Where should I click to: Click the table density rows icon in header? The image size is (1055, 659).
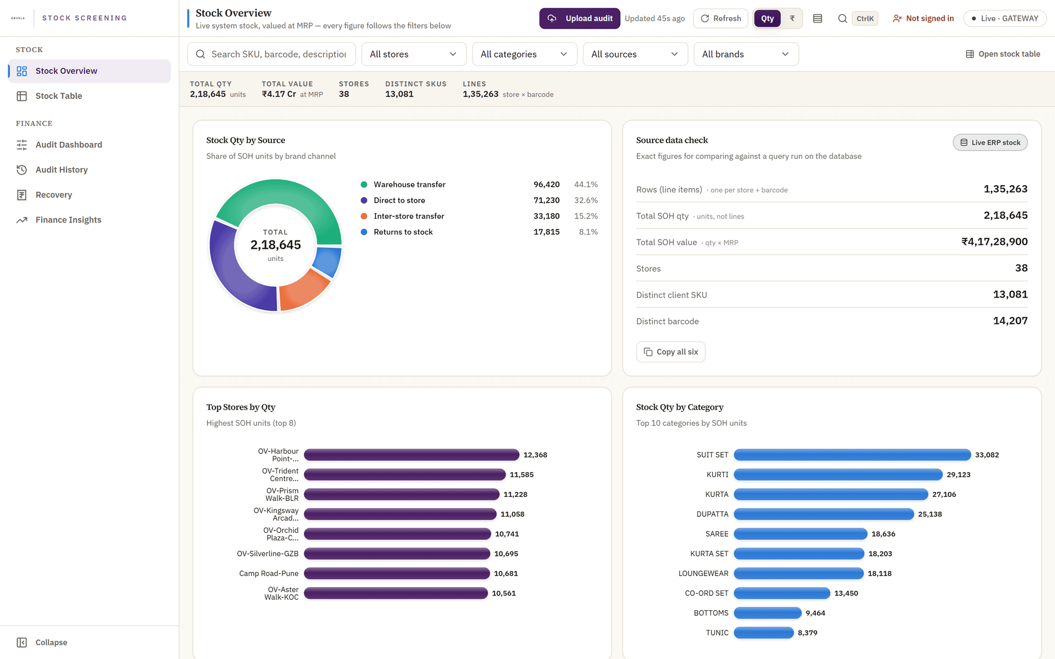pyautogui.click(x=818, y=19)
